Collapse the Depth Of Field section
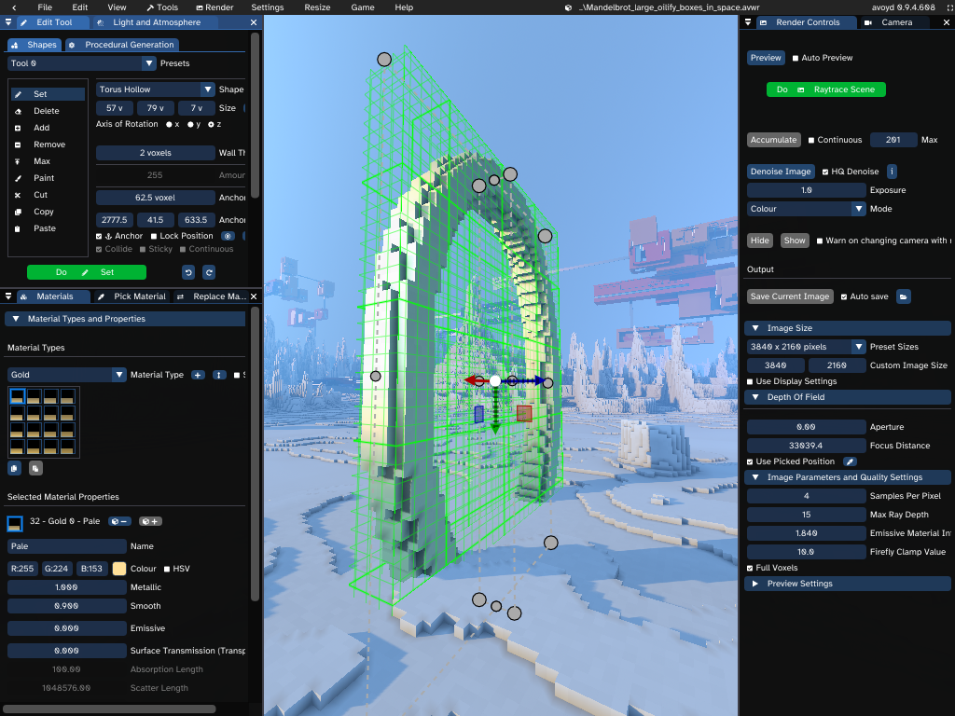The width and height of the screenshot is (955, 716). click(x=757, y=396)
